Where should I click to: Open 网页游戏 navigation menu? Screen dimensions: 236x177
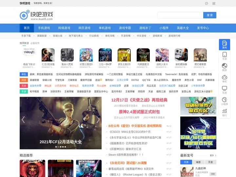click(85, 28)
